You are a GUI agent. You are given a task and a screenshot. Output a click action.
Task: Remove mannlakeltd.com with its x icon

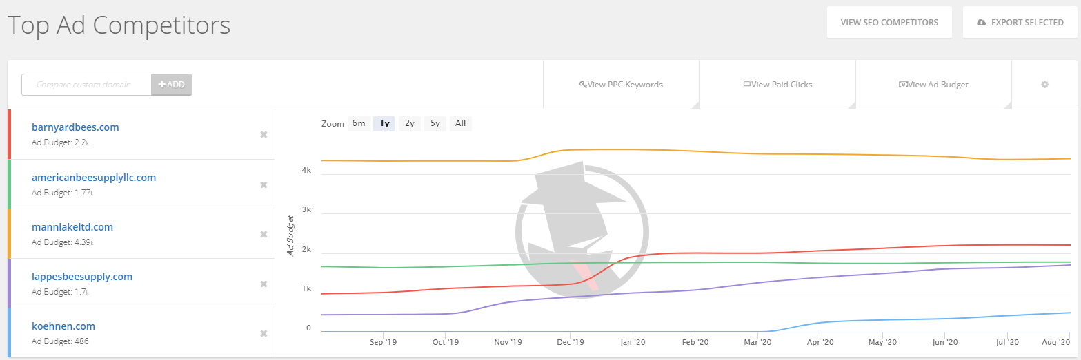coord(264,234)
